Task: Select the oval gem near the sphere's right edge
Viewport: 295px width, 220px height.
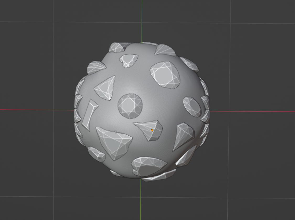Action: coord(192,107)
